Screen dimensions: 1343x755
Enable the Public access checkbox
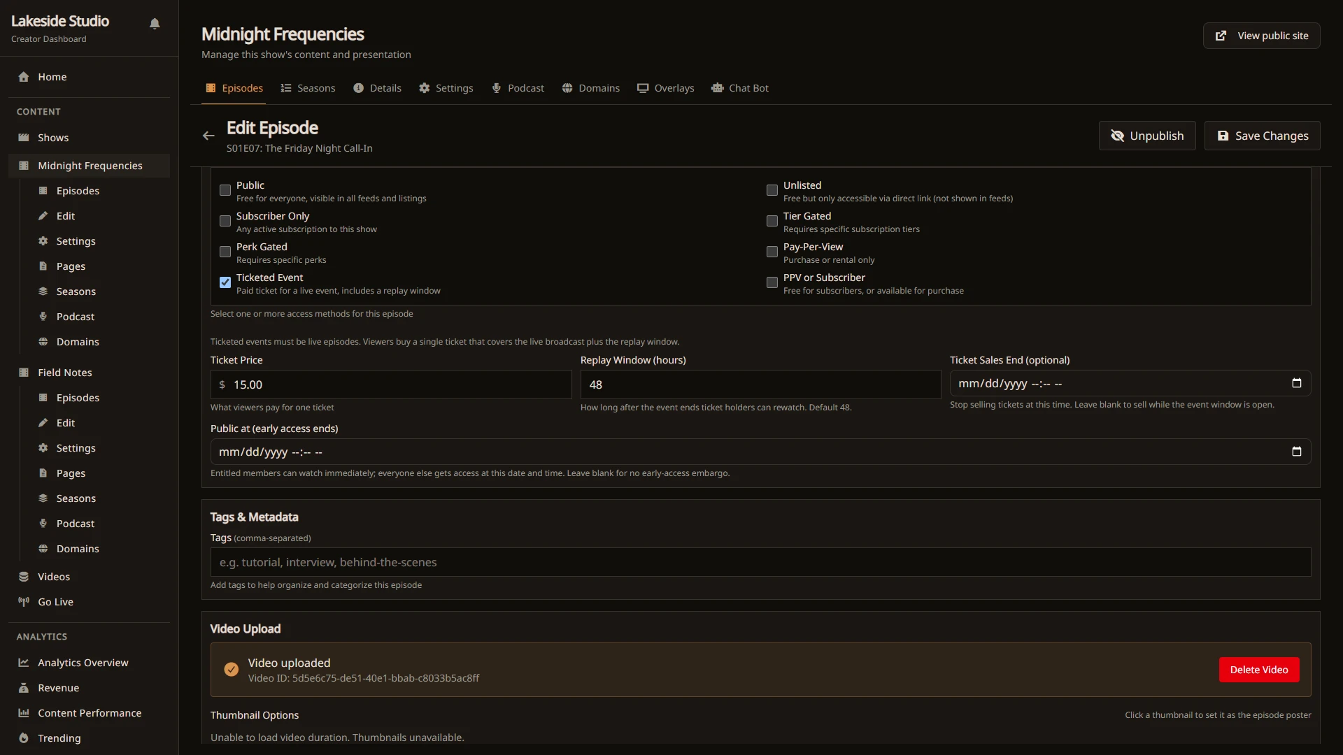pyautogui.click(x=225, y=190)
